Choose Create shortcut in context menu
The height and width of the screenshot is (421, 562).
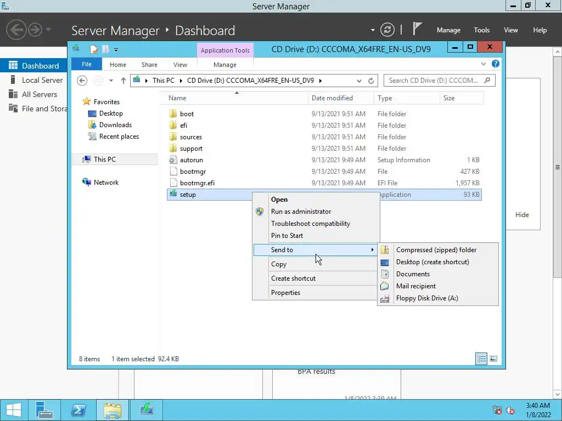(293, 278)
